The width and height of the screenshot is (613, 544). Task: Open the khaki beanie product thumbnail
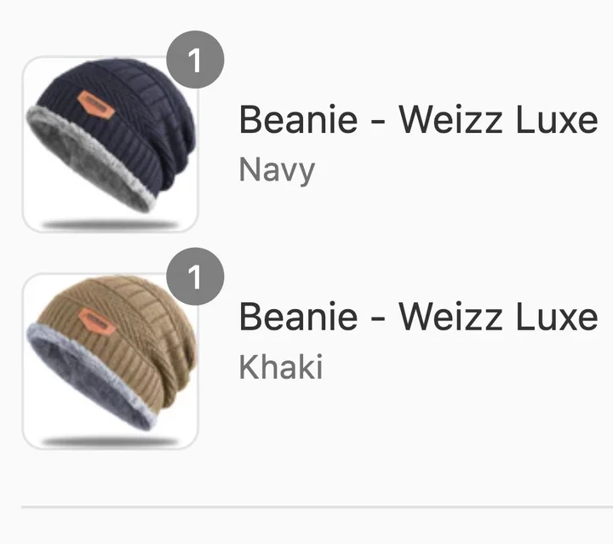[111, 361]
